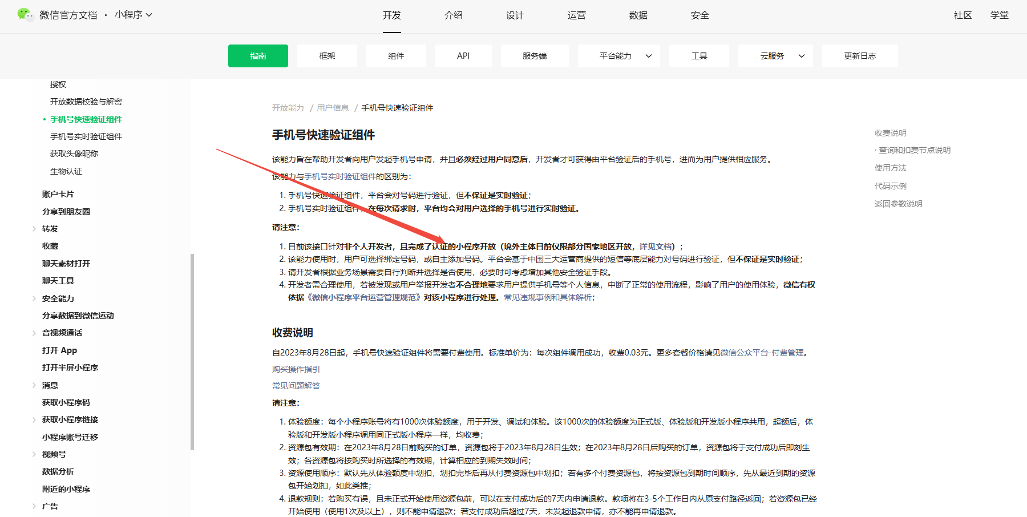Jump to 收费说明 in page outline

coord(891,133)
